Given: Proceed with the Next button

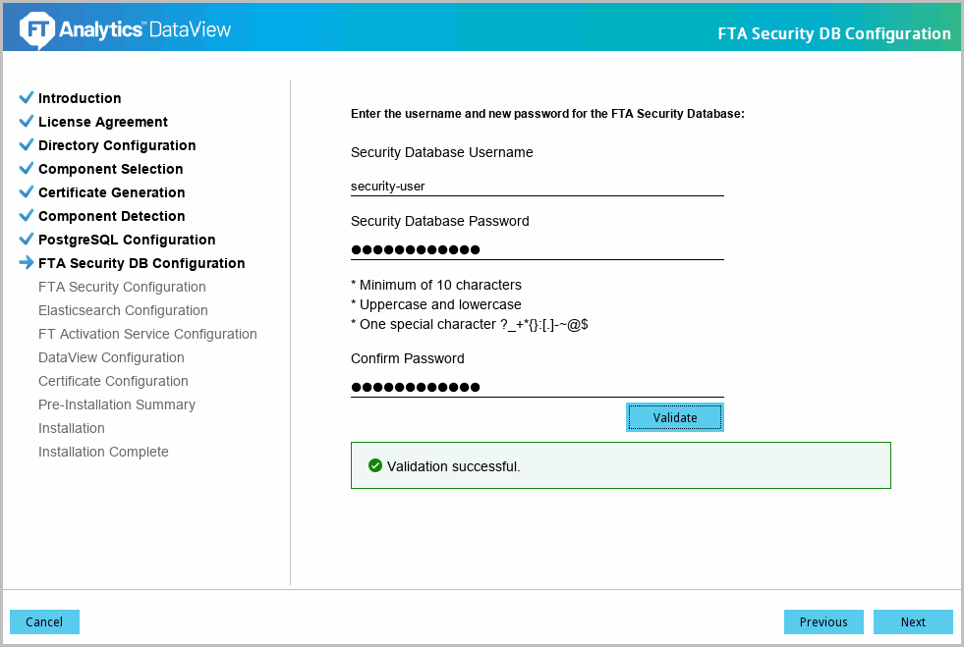Looking at the screenshot, I should tap(913, 621).
